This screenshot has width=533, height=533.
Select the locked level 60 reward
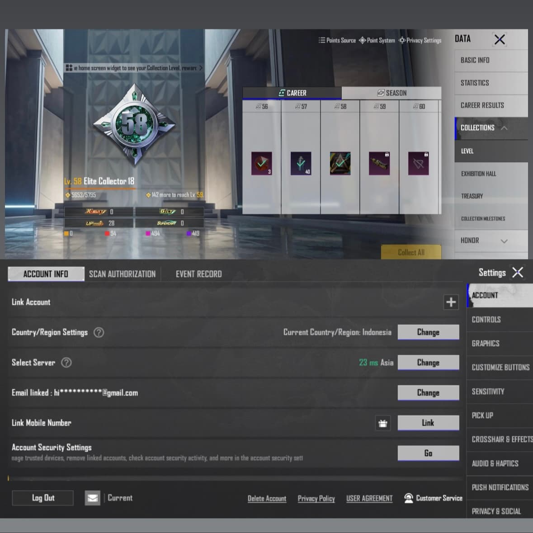pos(419,164)
